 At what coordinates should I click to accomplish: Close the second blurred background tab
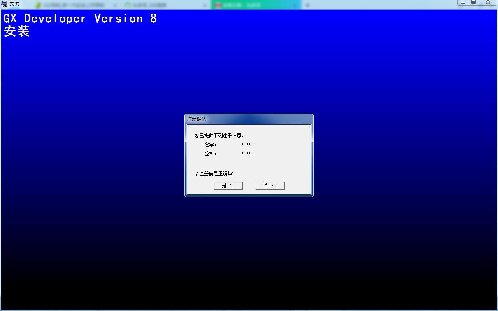click(205, 5)
